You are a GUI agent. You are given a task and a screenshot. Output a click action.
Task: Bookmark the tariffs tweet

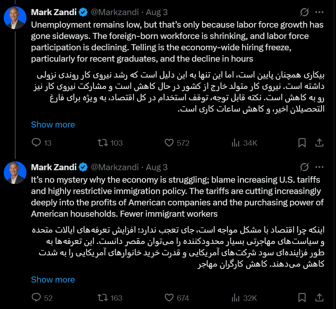302,298
